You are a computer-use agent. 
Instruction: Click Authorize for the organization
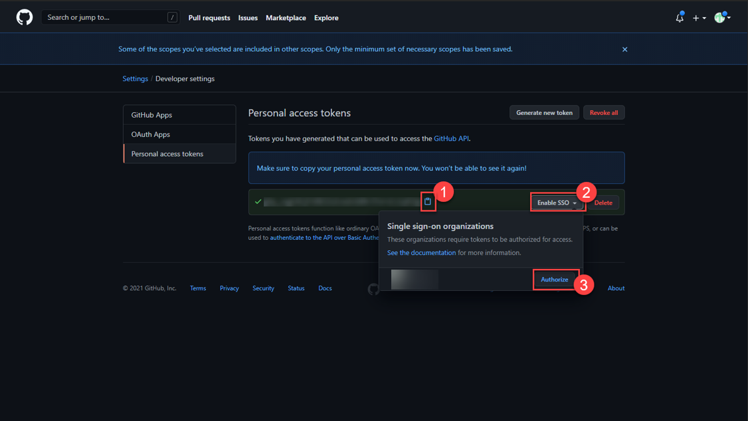coord(554,280)
